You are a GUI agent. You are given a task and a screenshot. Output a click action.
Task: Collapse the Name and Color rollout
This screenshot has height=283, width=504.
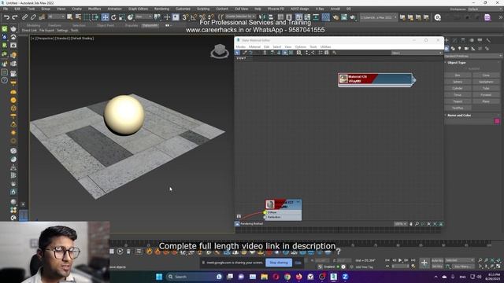[459, 116]
